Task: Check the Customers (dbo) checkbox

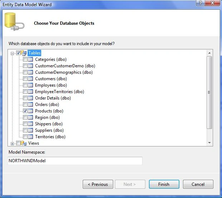Action: coord(25,79)
